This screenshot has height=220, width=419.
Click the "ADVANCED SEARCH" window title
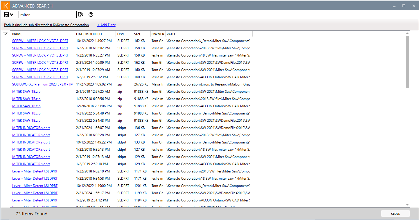(x=33, y=6)
